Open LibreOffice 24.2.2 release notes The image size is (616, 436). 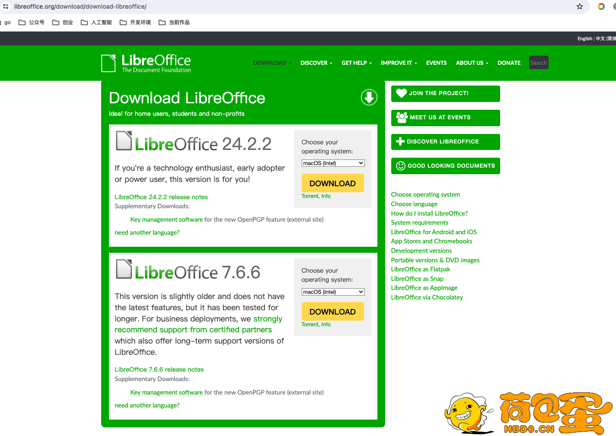[161, 197]
